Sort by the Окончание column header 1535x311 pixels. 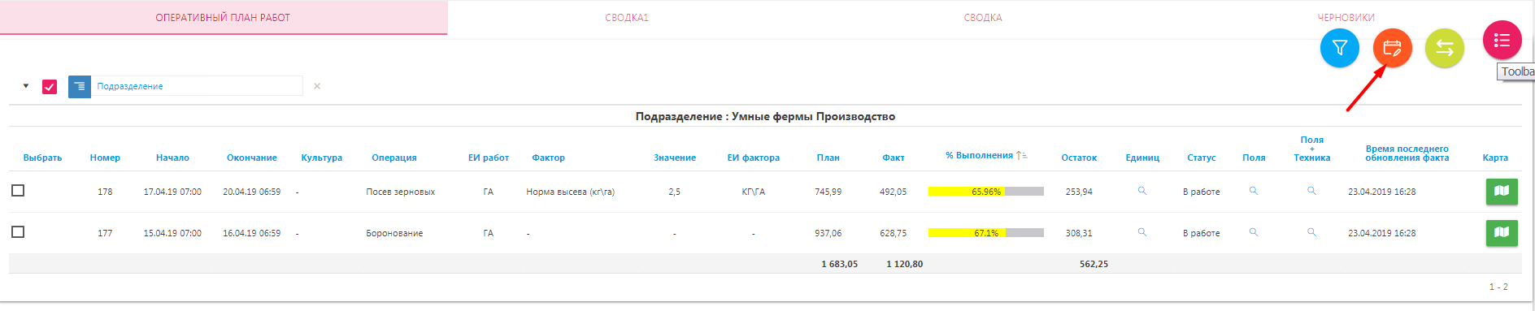tap(252, 158)
